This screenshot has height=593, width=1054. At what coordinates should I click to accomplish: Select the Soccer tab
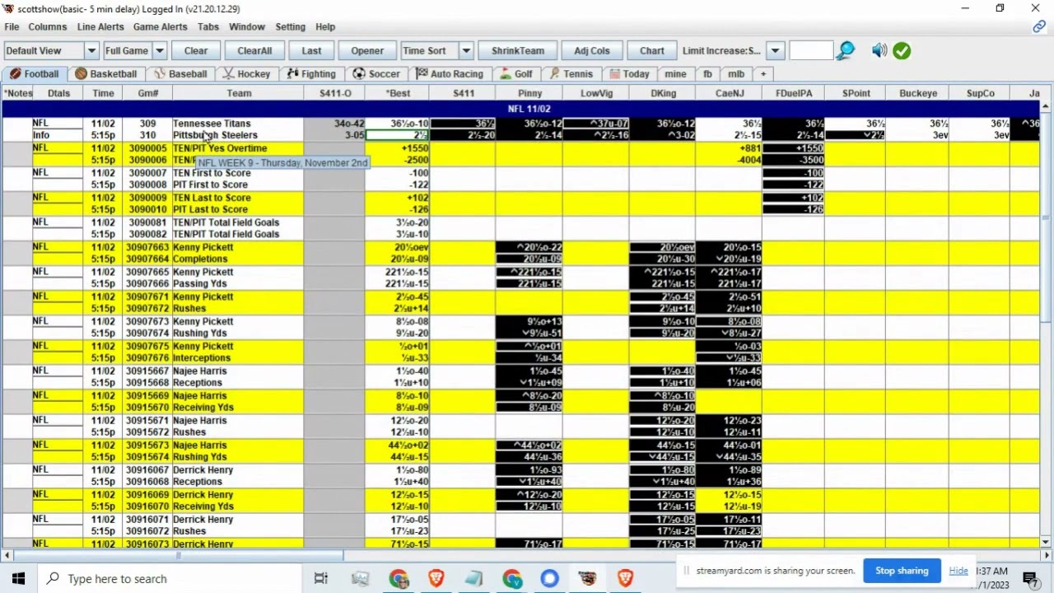(376, 74)
